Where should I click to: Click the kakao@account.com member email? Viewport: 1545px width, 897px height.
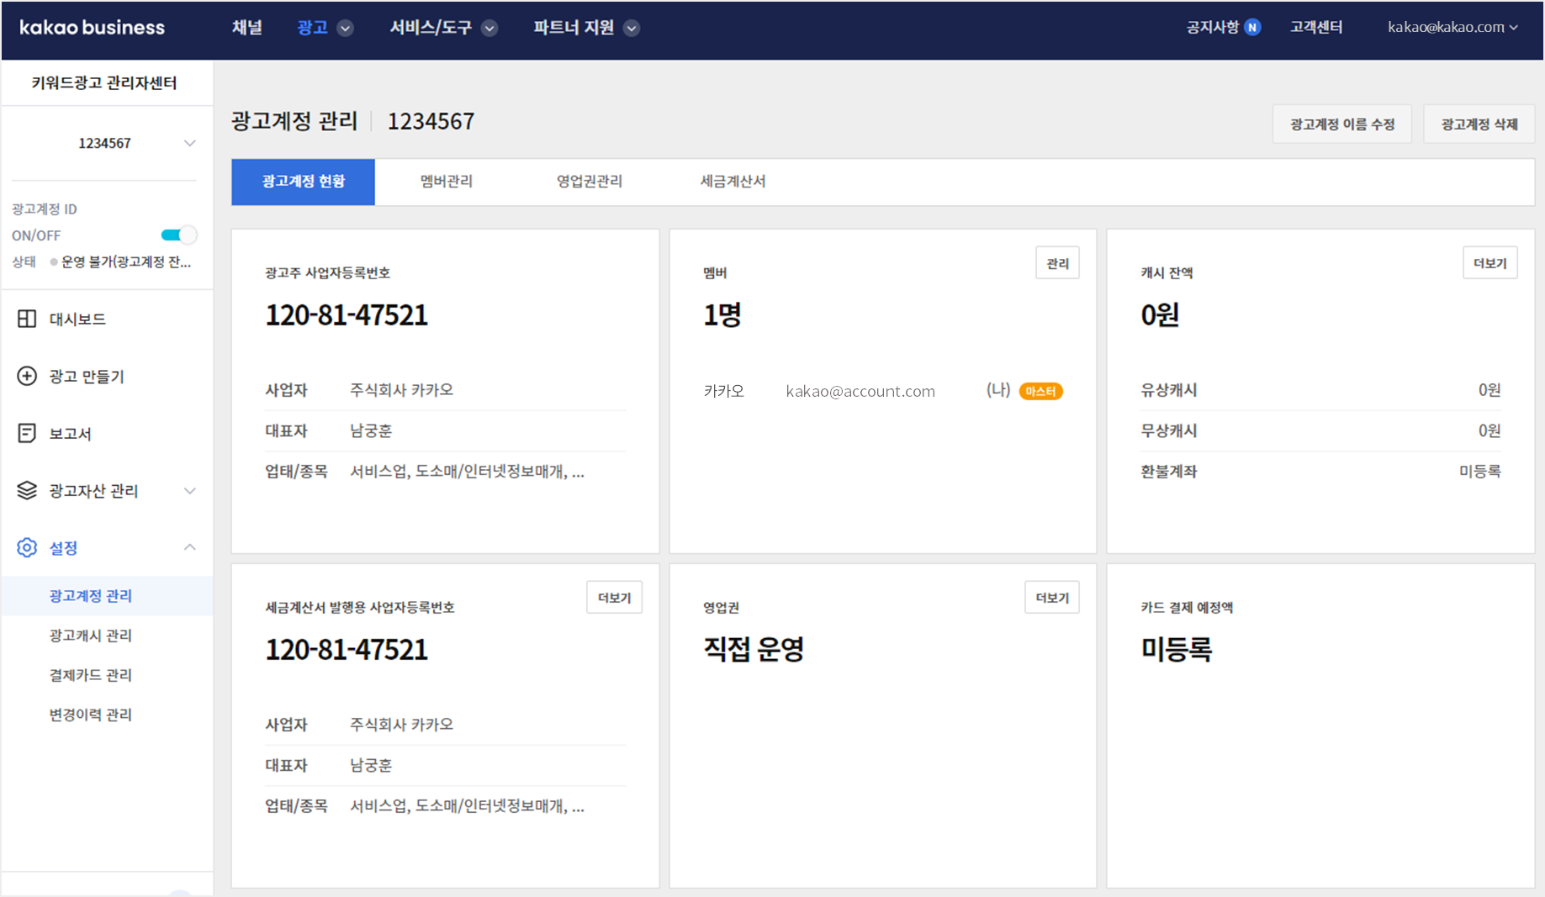[860, 391]
